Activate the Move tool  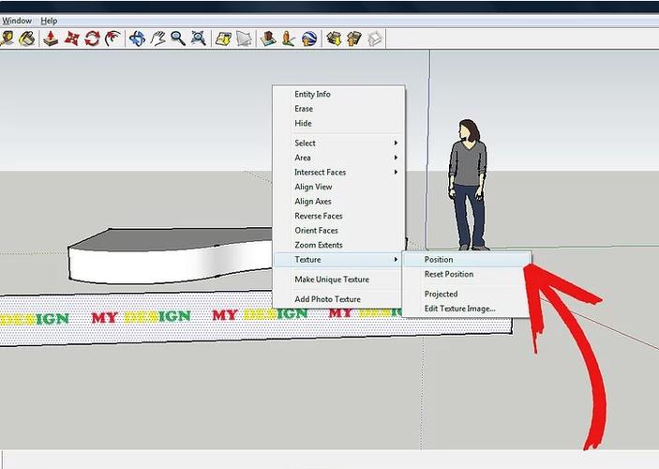tap(71, 38)
